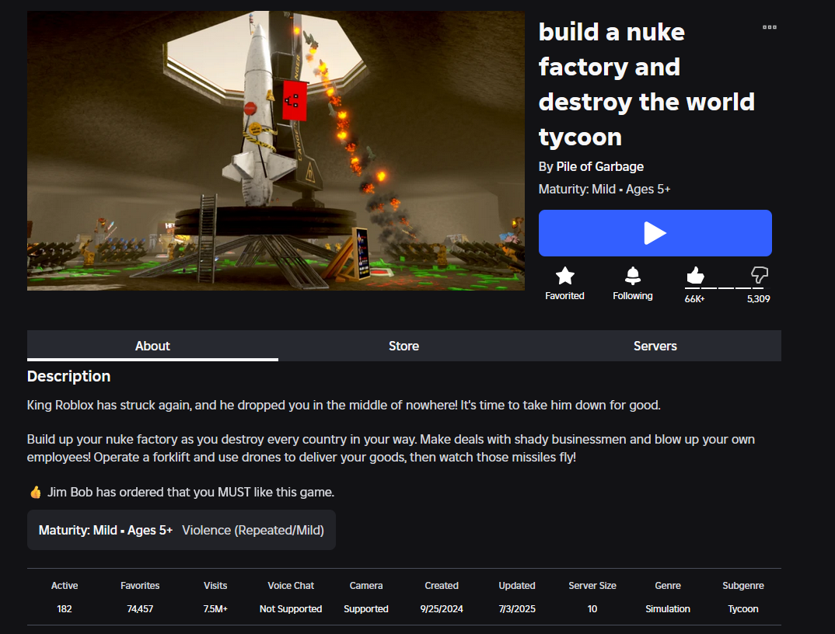Click the Subgenre value Tycoon
Viewport: 835px width, 634px height.
pos(743,609)
